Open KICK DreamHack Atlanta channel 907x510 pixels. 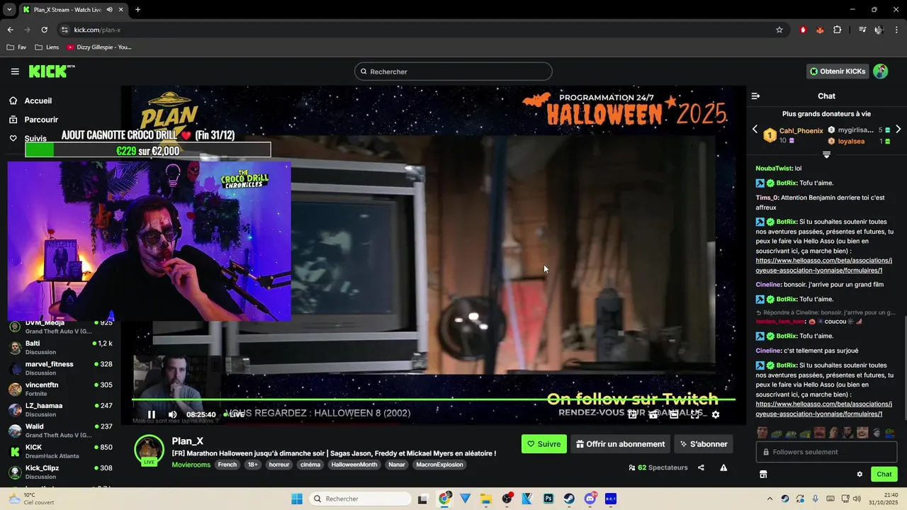61,451
